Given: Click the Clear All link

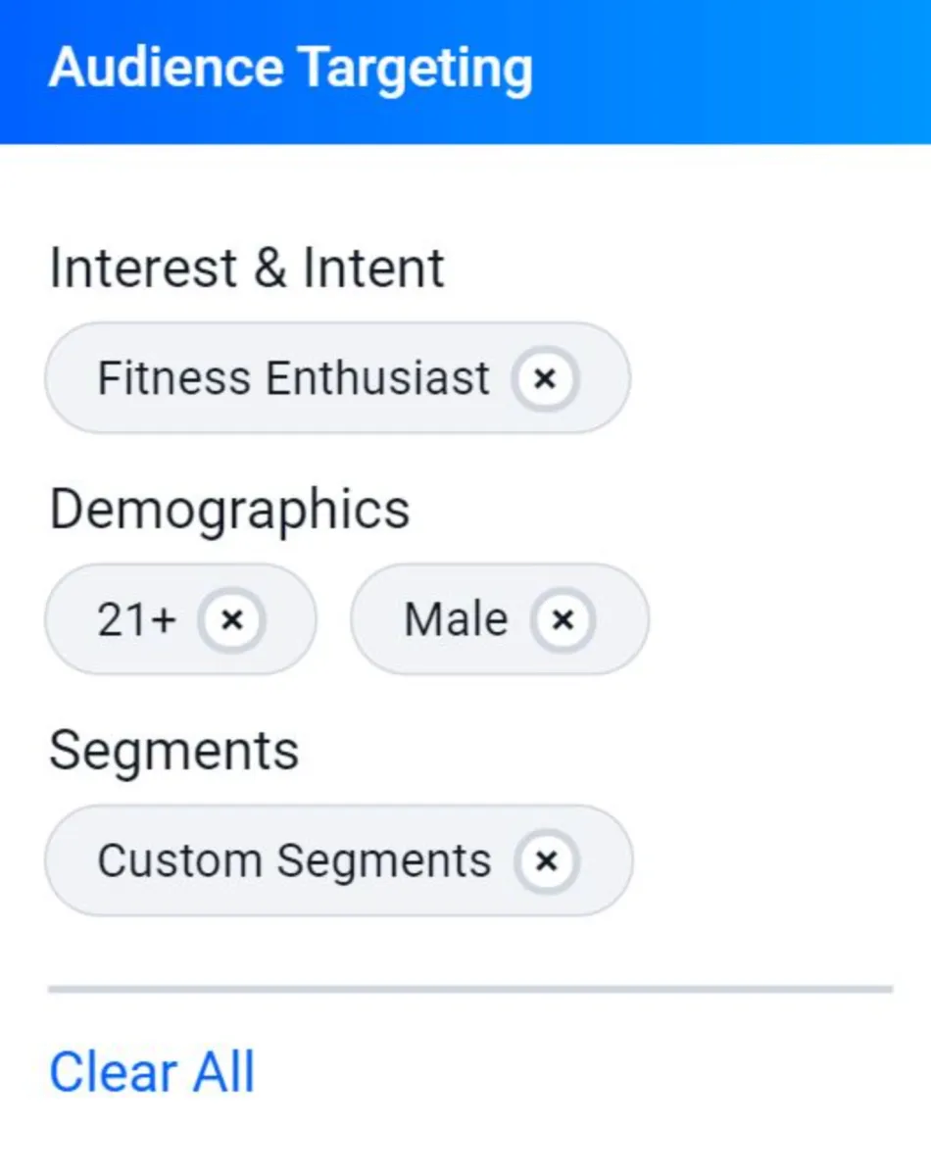Looking at the screenshot, I should point(152,1072).
